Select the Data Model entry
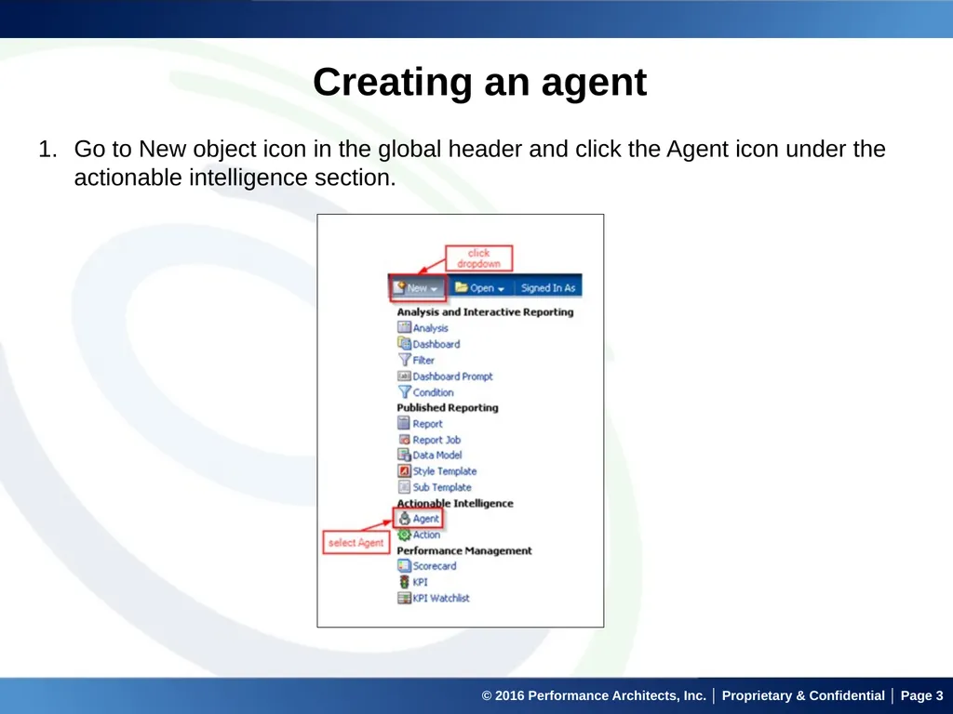 click(437, 455)
